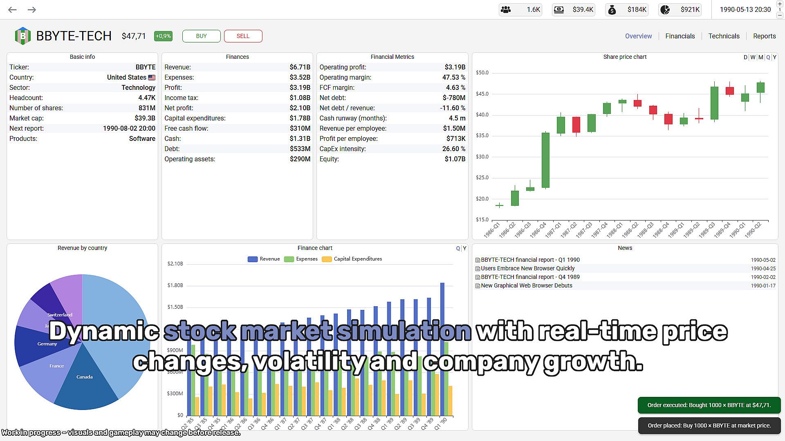Click the cash banknote balance icon
785x441 pixels.
tap(558, 9)
